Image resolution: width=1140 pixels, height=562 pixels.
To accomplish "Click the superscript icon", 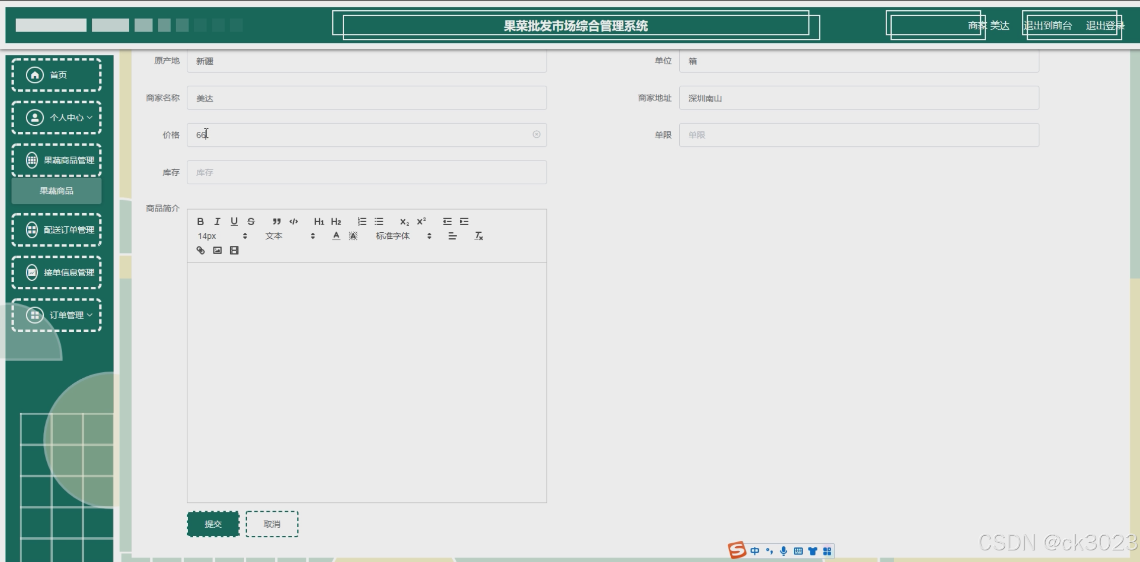I will click(x=421, y=221).
